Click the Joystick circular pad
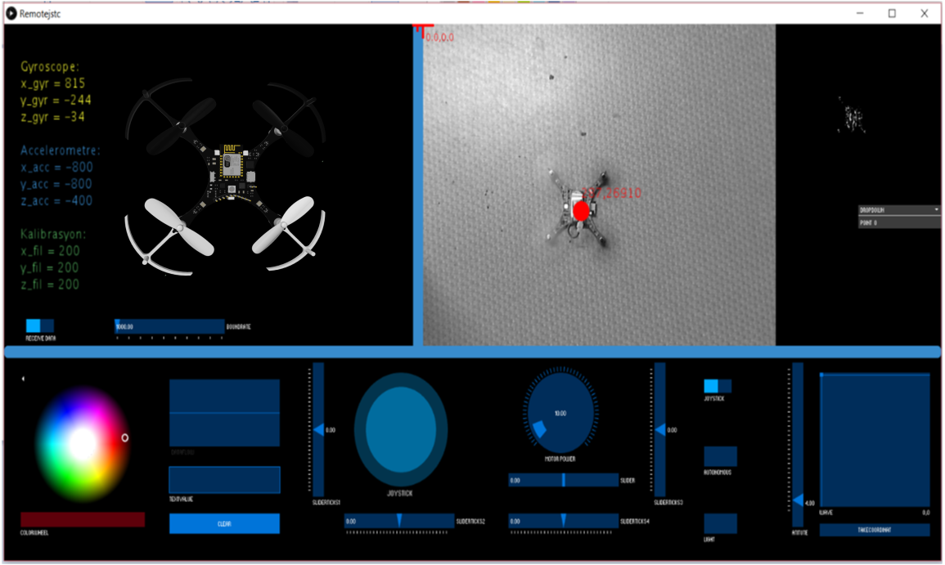Screen dimensions: 945x565 [x=400, y=430]
